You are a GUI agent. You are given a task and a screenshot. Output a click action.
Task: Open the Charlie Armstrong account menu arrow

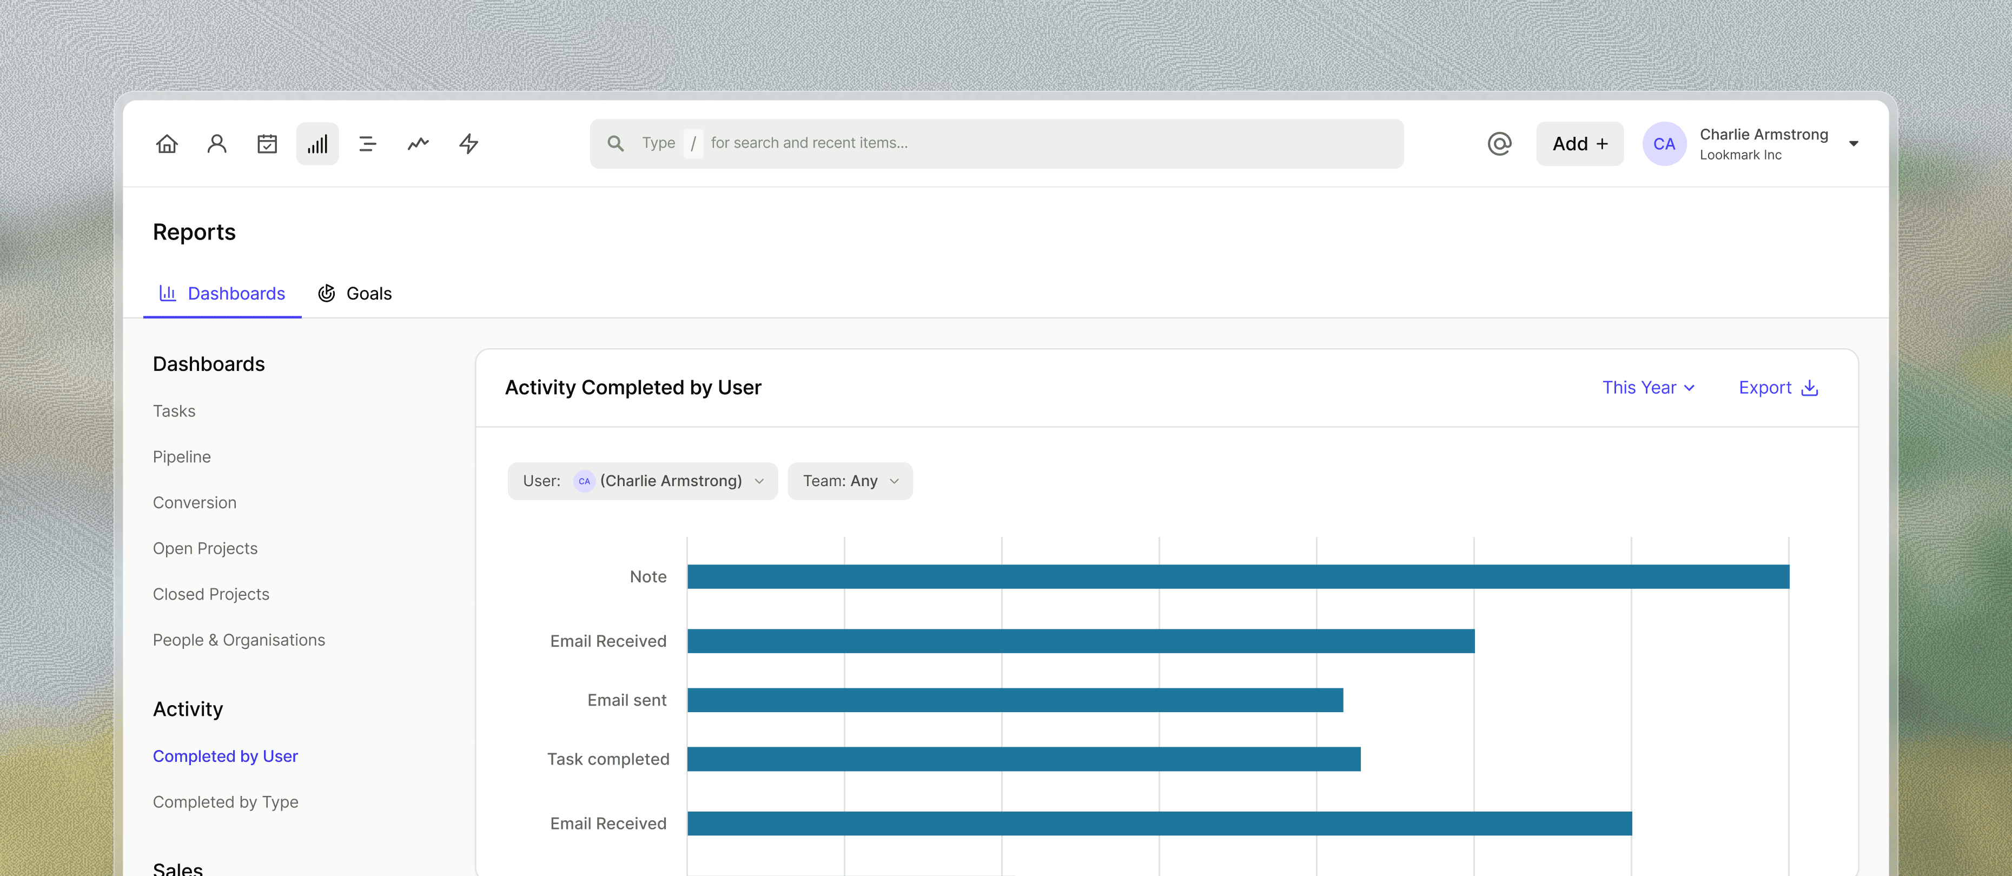[x=1854, y=144]
